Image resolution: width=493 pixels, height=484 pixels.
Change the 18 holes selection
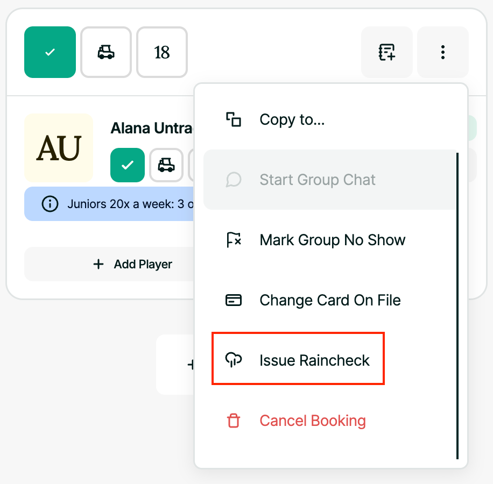pos(162,52)
